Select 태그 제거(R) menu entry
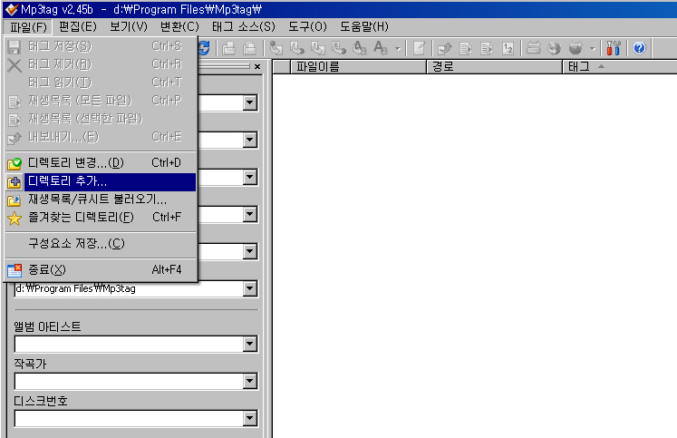Viewport: 677px width, 438px height. [101, 63]
